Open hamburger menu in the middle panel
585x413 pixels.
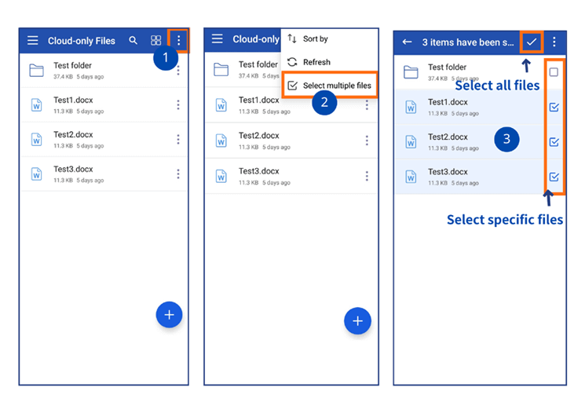pos(218,39)
